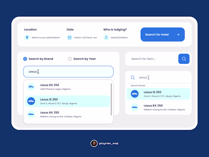Click the bigmike_eneji profile avatar

click(x=94, y=143)
